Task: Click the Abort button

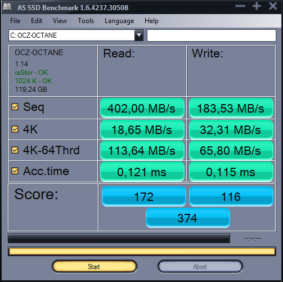Action: (x=200, y=266)
